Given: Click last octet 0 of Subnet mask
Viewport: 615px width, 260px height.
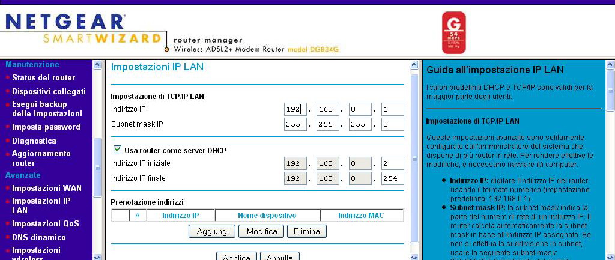Looking at the screenshot, I should click(x=393, y=124).
